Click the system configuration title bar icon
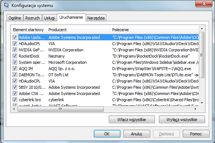Screen dimensions: 215x143 click(6, 5)
